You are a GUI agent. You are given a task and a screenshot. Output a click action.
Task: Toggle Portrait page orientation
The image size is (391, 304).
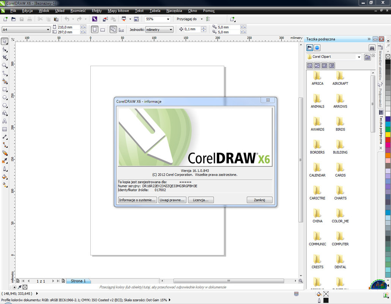point(95,30)
